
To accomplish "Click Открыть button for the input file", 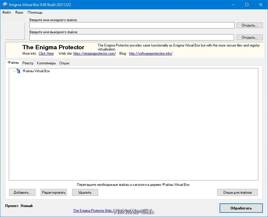I will pos(250,25).
